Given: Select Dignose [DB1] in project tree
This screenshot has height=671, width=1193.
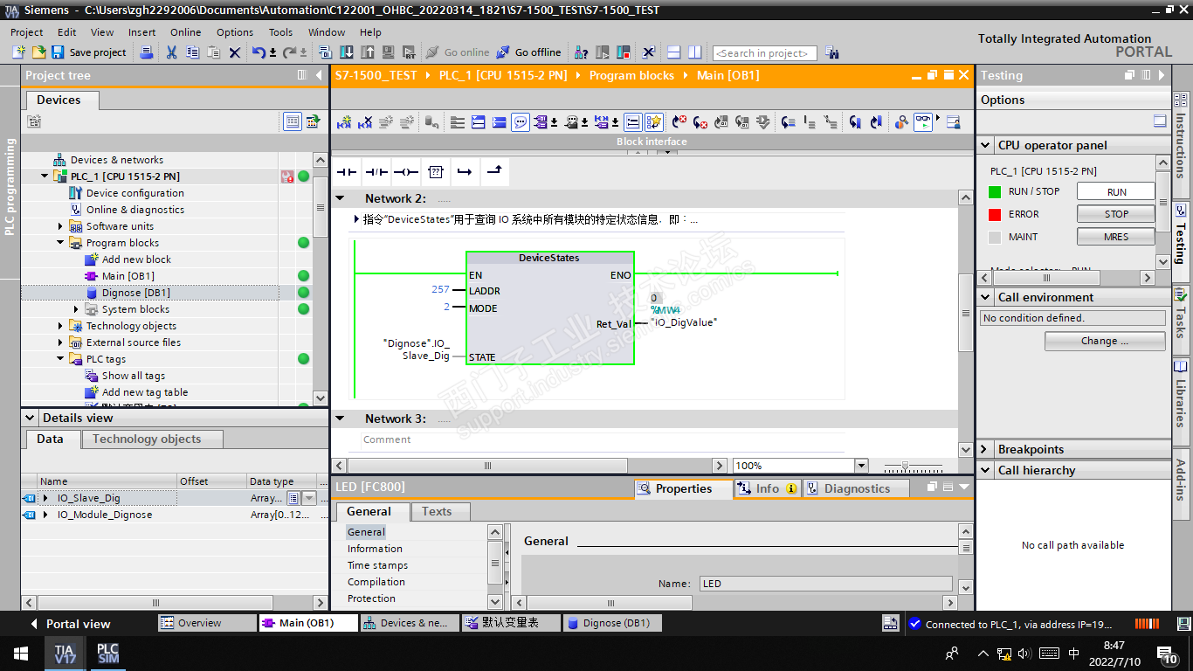Looking at the screenshot, I should pyautogui.click(x=136, y=293).
